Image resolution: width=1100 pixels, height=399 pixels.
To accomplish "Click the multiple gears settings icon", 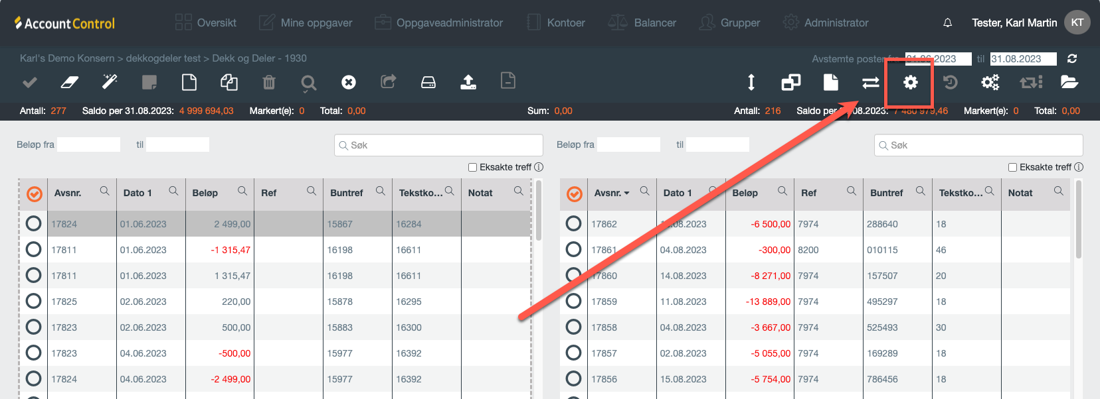I will 990,82.
